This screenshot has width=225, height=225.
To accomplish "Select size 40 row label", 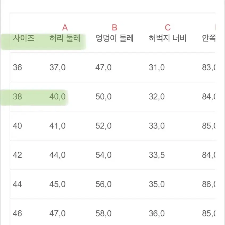I will click(x=17, y=126).
